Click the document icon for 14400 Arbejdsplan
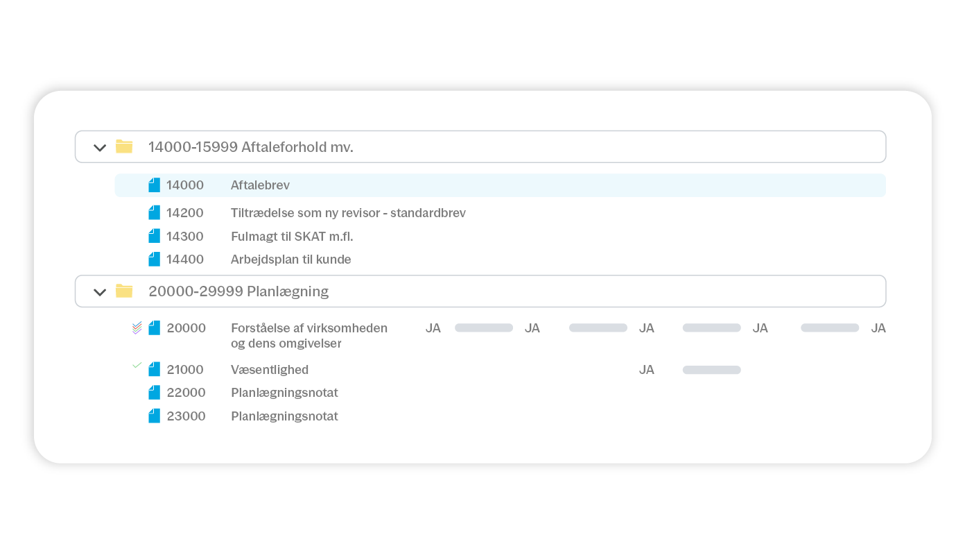This screenshot has width=965, height=544. point(154,260)
